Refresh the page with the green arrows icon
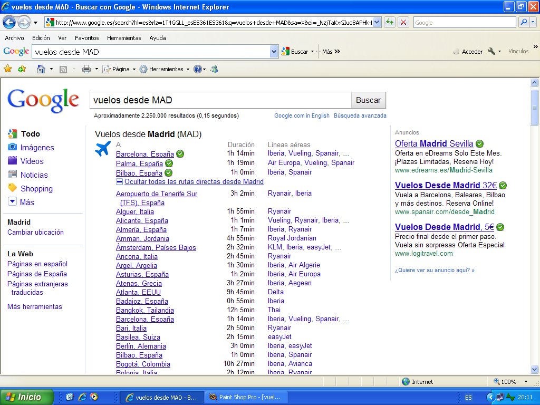540x405 pixels. 390,22
